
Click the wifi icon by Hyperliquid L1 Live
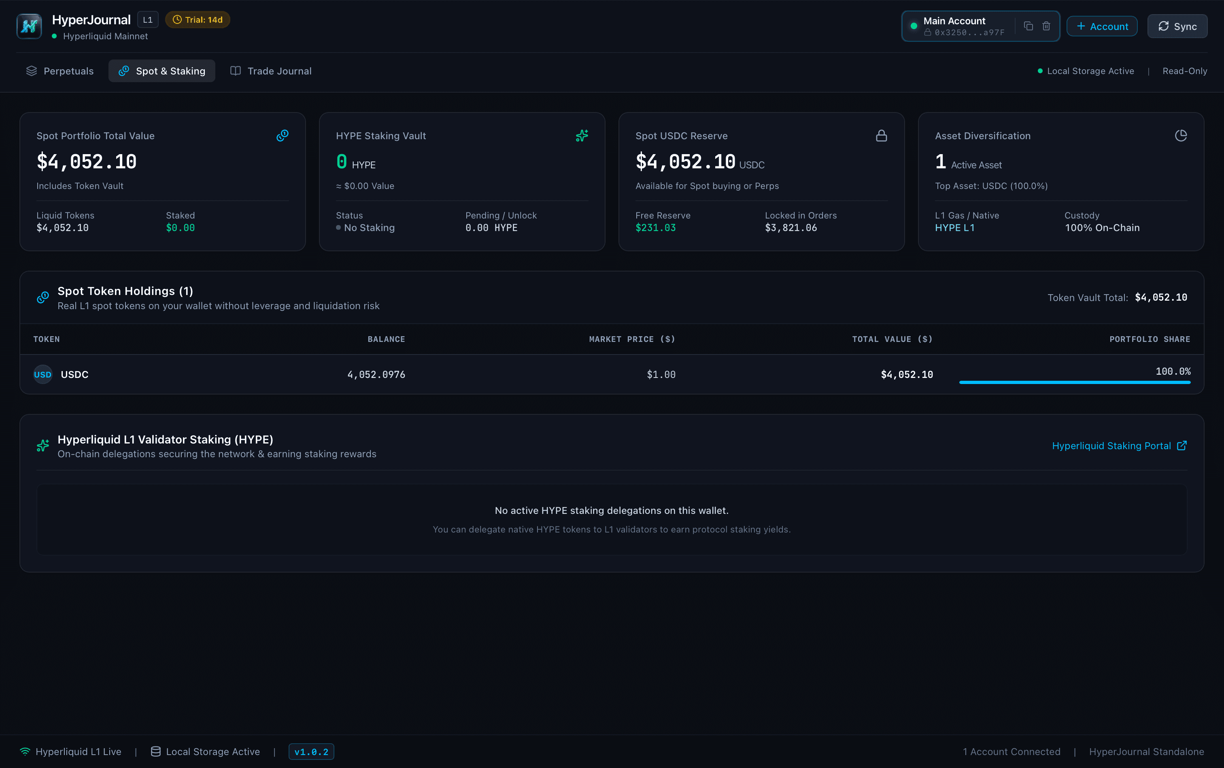tap(25, 751)
